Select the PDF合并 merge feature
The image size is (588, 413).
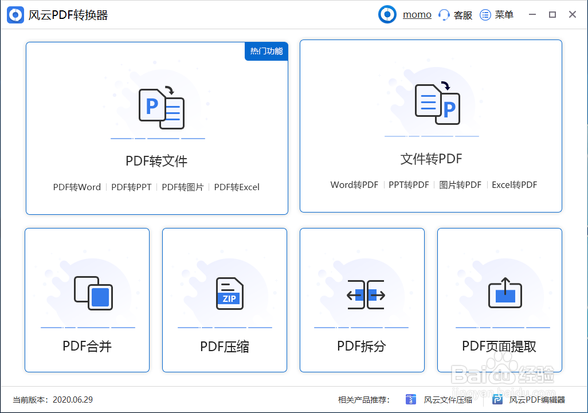(x=87, y=300)
